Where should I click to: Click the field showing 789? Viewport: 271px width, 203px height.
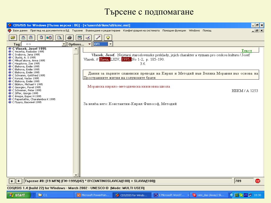pyautogui.click(x=244, y=181)
